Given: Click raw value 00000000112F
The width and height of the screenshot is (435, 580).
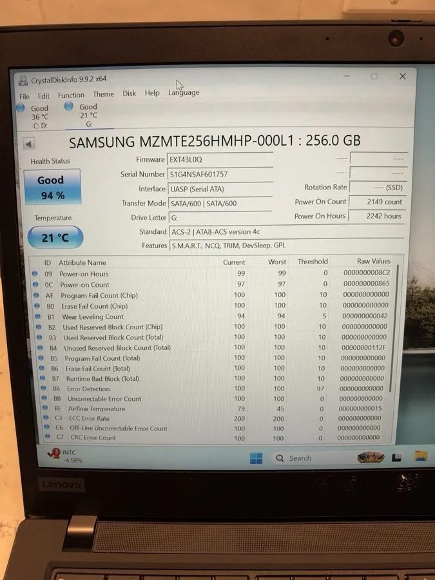Looking at the screenshot, I should tap(363, 347).
